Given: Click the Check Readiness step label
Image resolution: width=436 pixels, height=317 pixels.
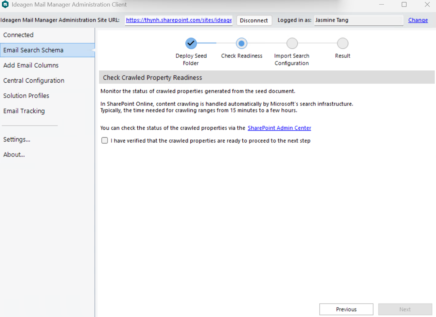Looking at the screenshot, I should 242,56.
